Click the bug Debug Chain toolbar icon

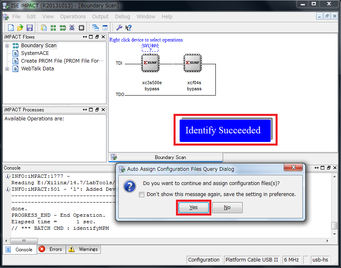[72, 28]
